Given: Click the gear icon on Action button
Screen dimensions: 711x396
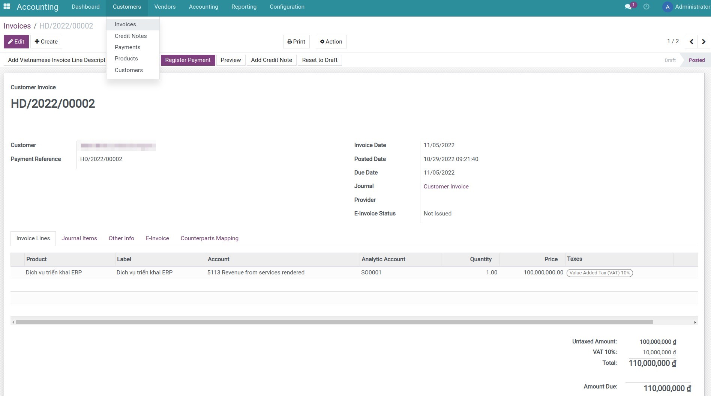Looking at the screenshot, I should (x=322, y=41).
